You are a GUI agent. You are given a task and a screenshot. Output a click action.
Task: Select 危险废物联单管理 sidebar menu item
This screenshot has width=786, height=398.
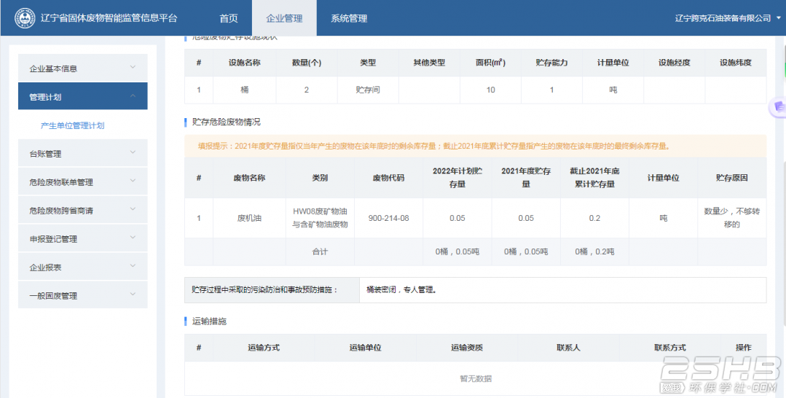[83, 182]
